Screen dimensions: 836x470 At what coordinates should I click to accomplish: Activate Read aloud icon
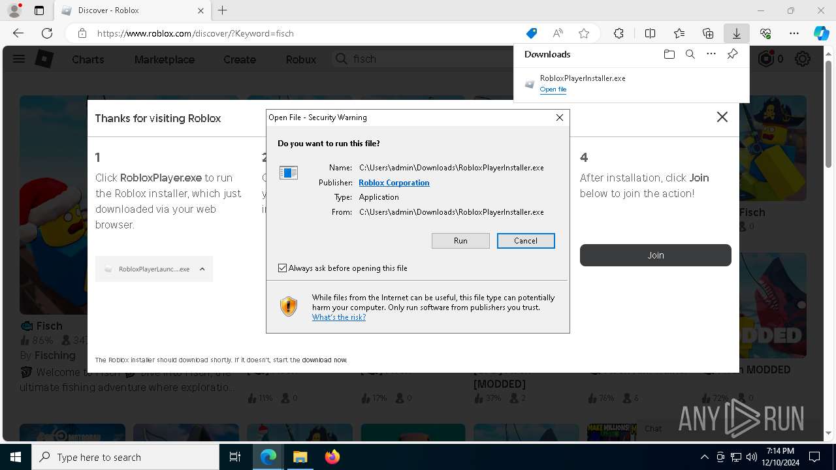pyautogui.click(x=558, y=33)
